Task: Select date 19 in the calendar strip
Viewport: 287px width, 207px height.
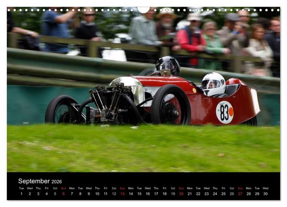Action: 173,194
